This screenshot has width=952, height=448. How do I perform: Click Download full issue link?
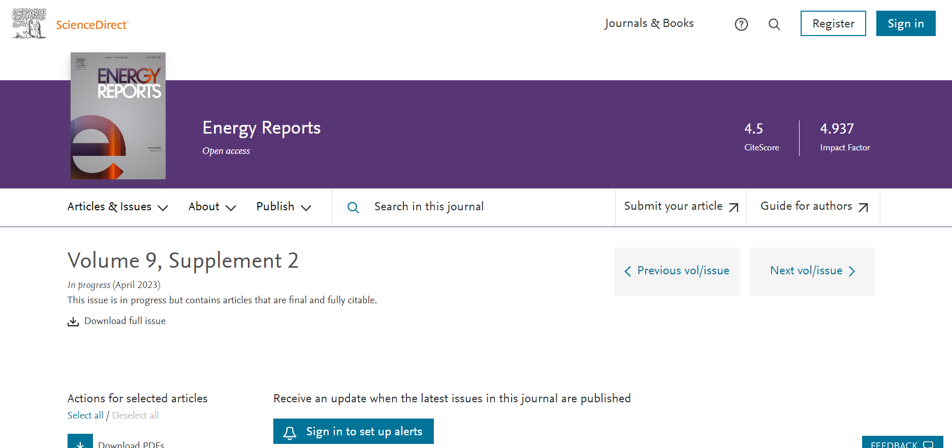coord(125,321)
